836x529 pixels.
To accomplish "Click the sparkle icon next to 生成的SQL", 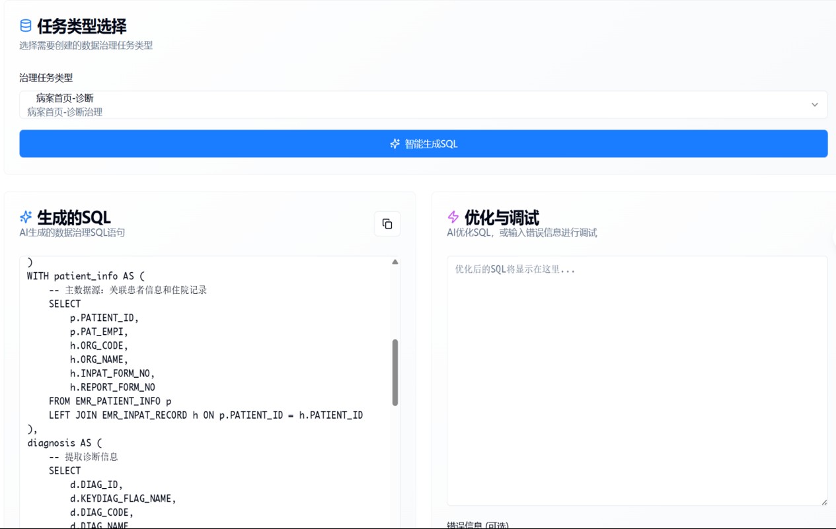I will tap(26, 217).
